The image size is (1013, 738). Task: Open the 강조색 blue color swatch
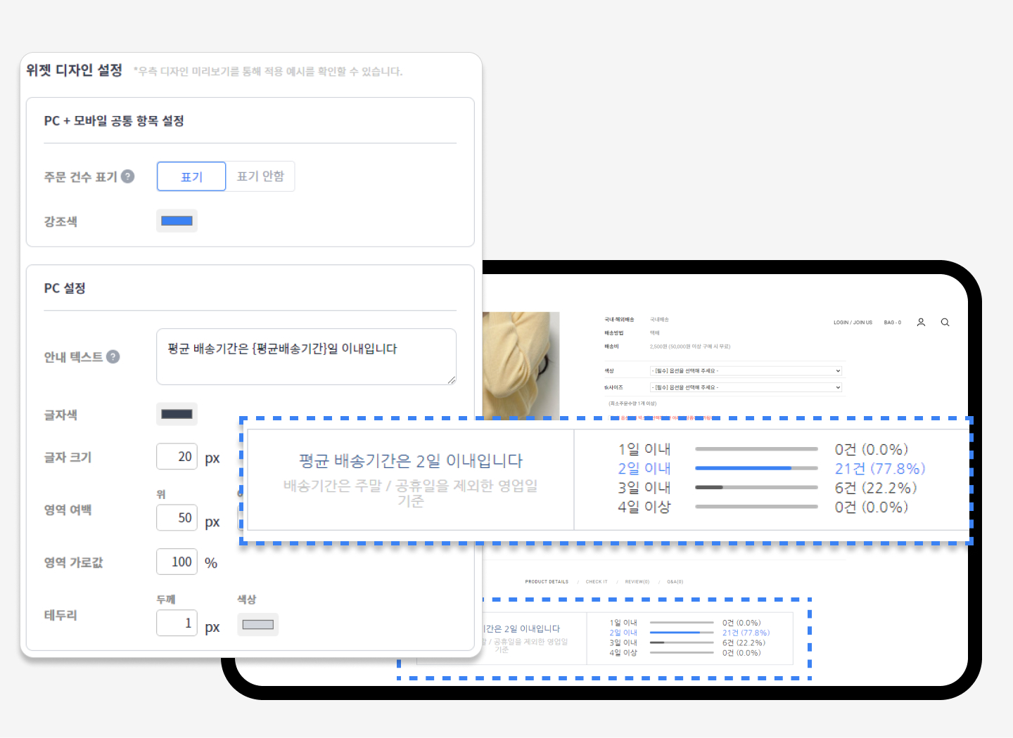[177, 221]
